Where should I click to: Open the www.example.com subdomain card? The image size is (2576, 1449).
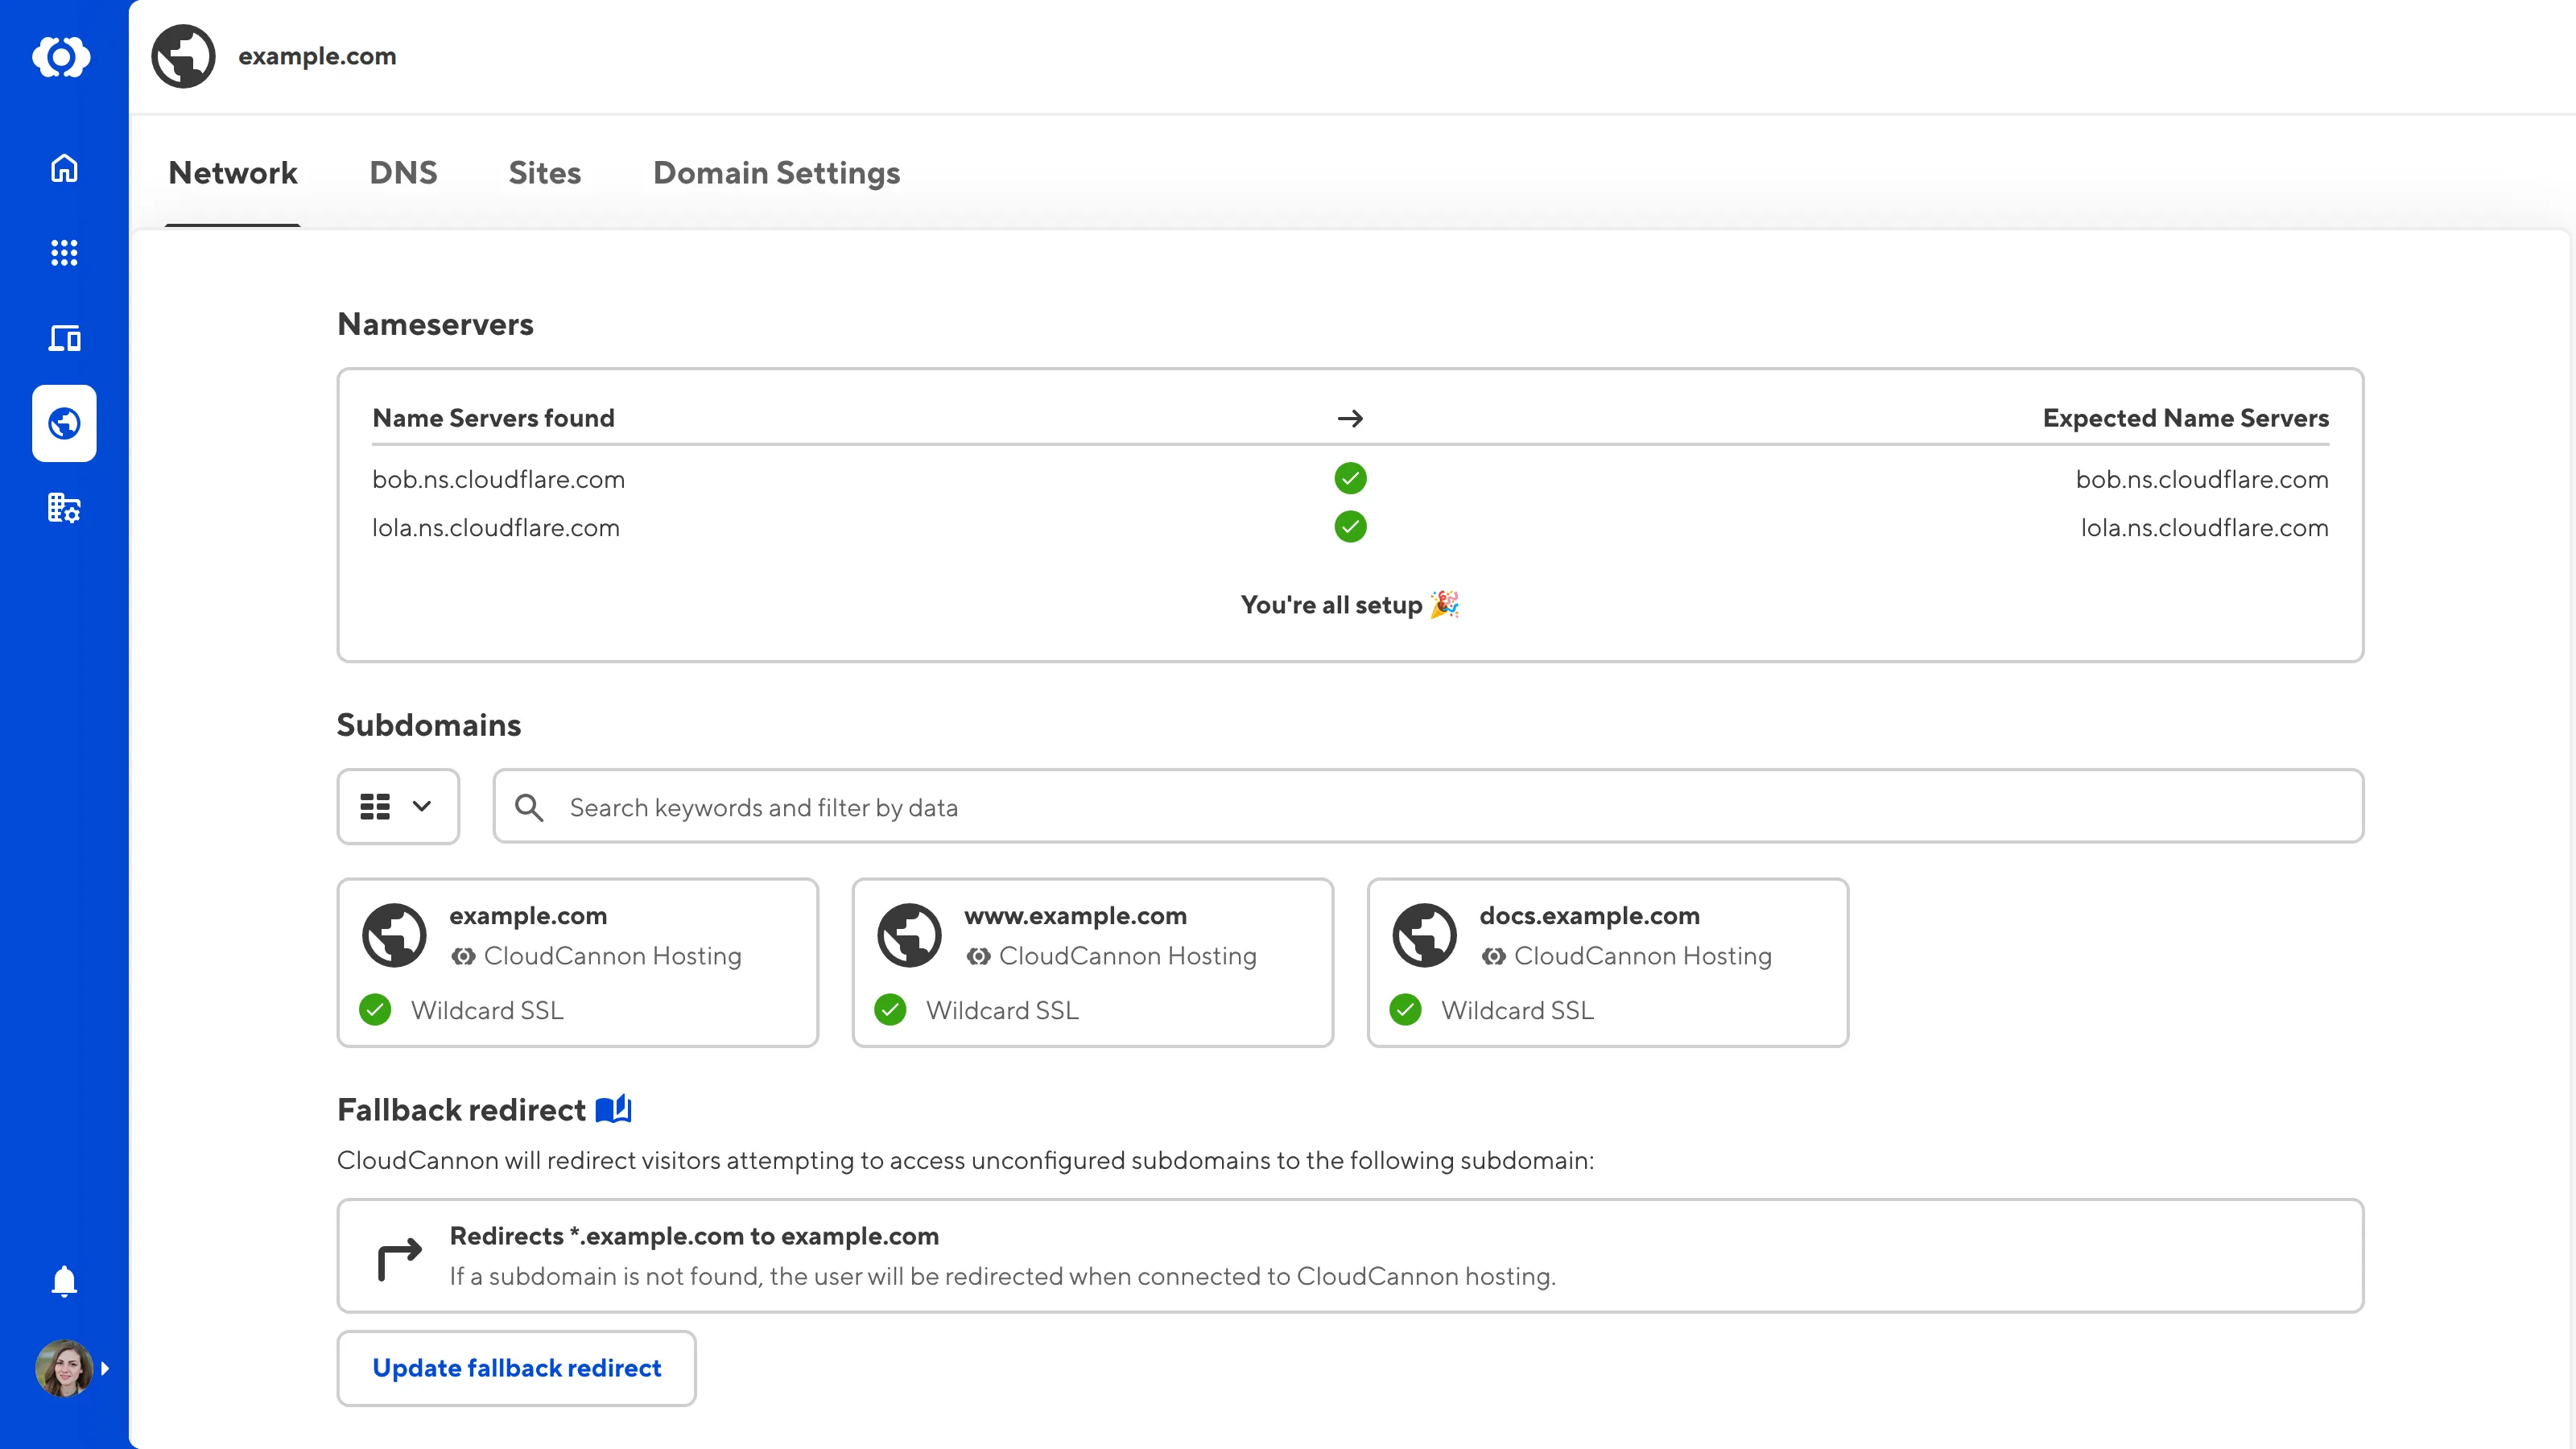coord(1092,962)
